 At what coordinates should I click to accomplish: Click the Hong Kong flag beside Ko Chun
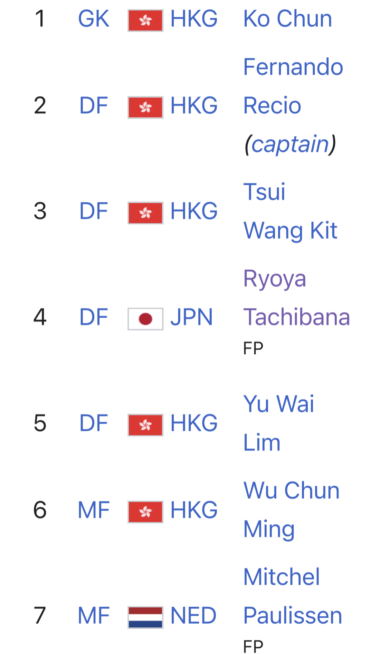tap(145, 21)
